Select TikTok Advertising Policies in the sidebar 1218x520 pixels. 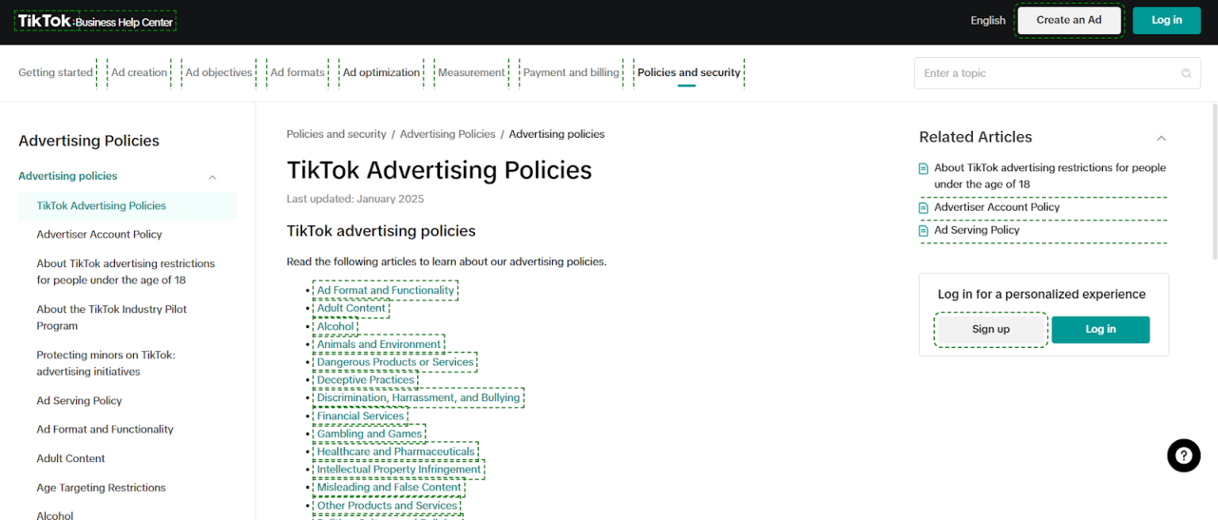[x=128, y=206]
